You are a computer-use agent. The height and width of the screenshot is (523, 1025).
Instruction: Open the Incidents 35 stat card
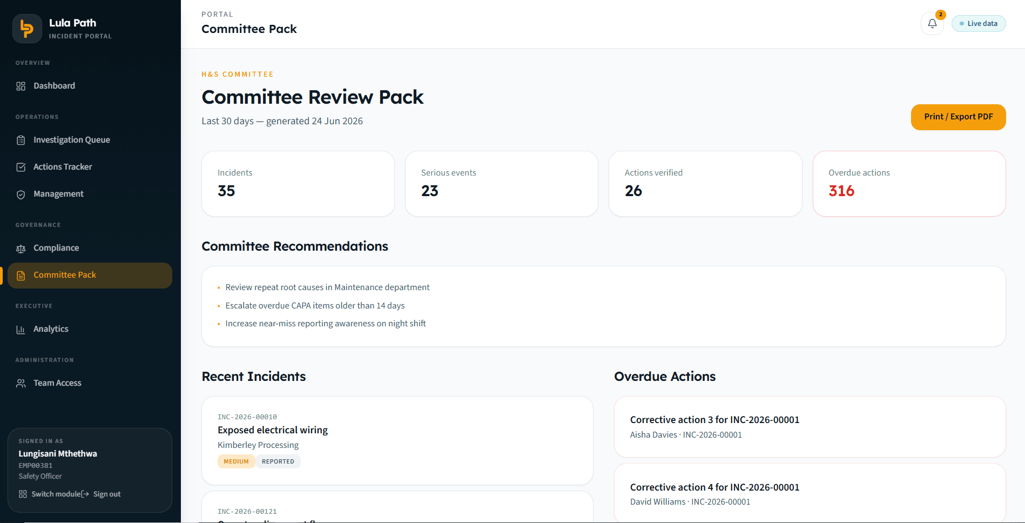(x=298, y=184)
